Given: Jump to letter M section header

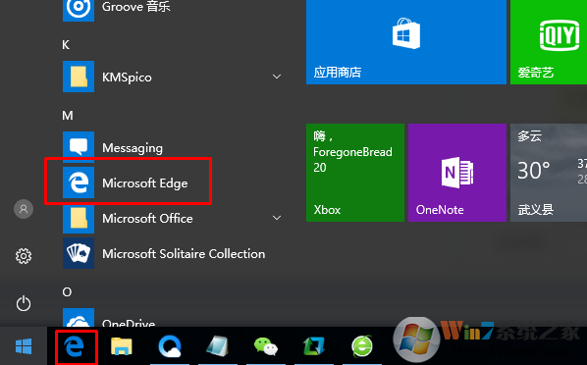Looking at the screenshot, I should [68, 116].
